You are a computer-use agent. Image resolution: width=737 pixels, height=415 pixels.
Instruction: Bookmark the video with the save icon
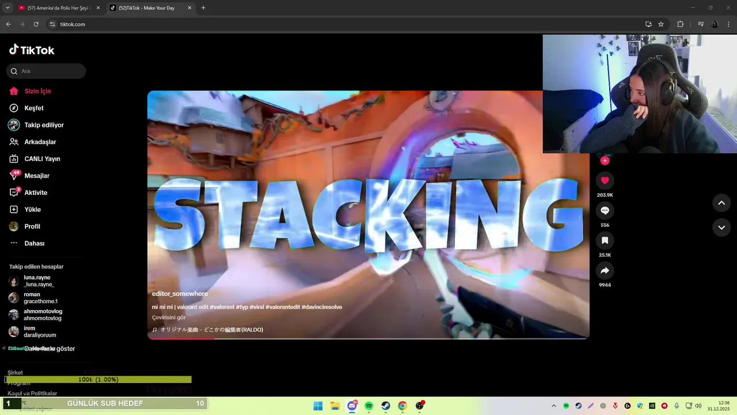605,240
